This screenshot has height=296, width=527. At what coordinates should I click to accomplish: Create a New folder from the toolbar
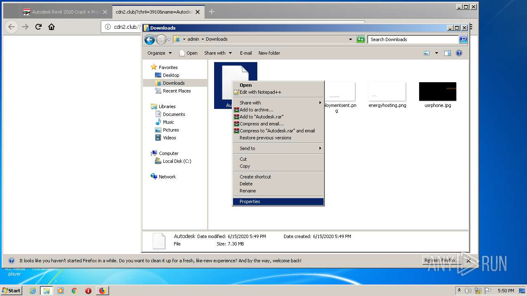click(269, 53)
